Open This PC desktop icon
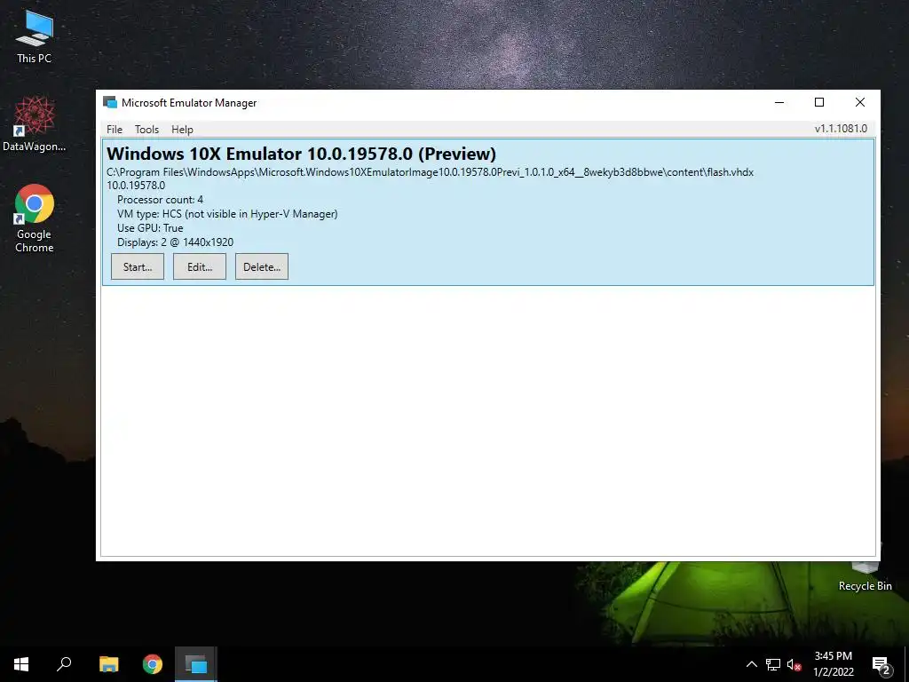Viewport: 909px width, 682px height. tap(35, 36)
